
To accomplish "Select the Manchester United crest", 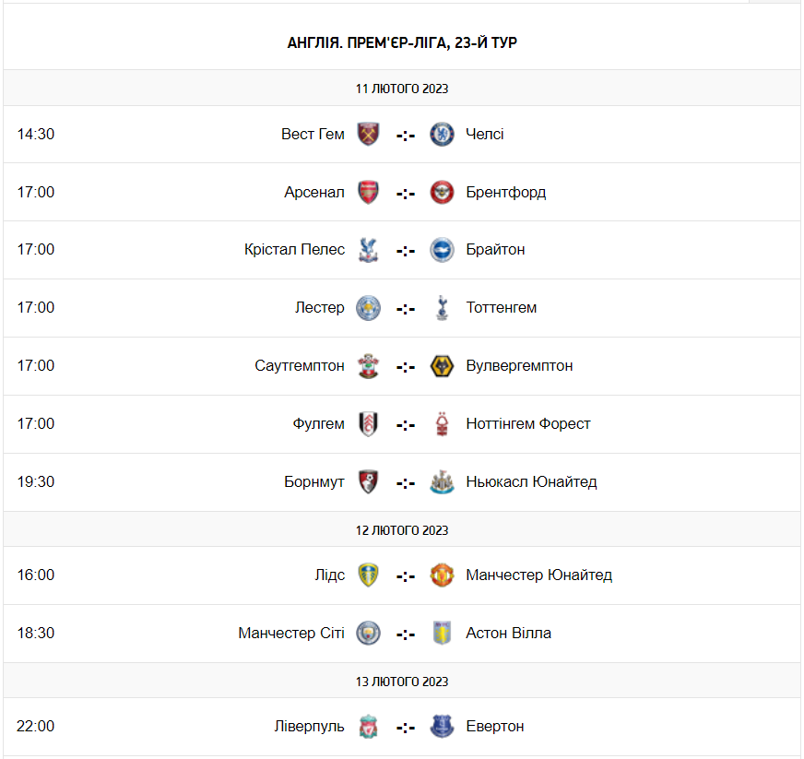I will pos(442,575).
